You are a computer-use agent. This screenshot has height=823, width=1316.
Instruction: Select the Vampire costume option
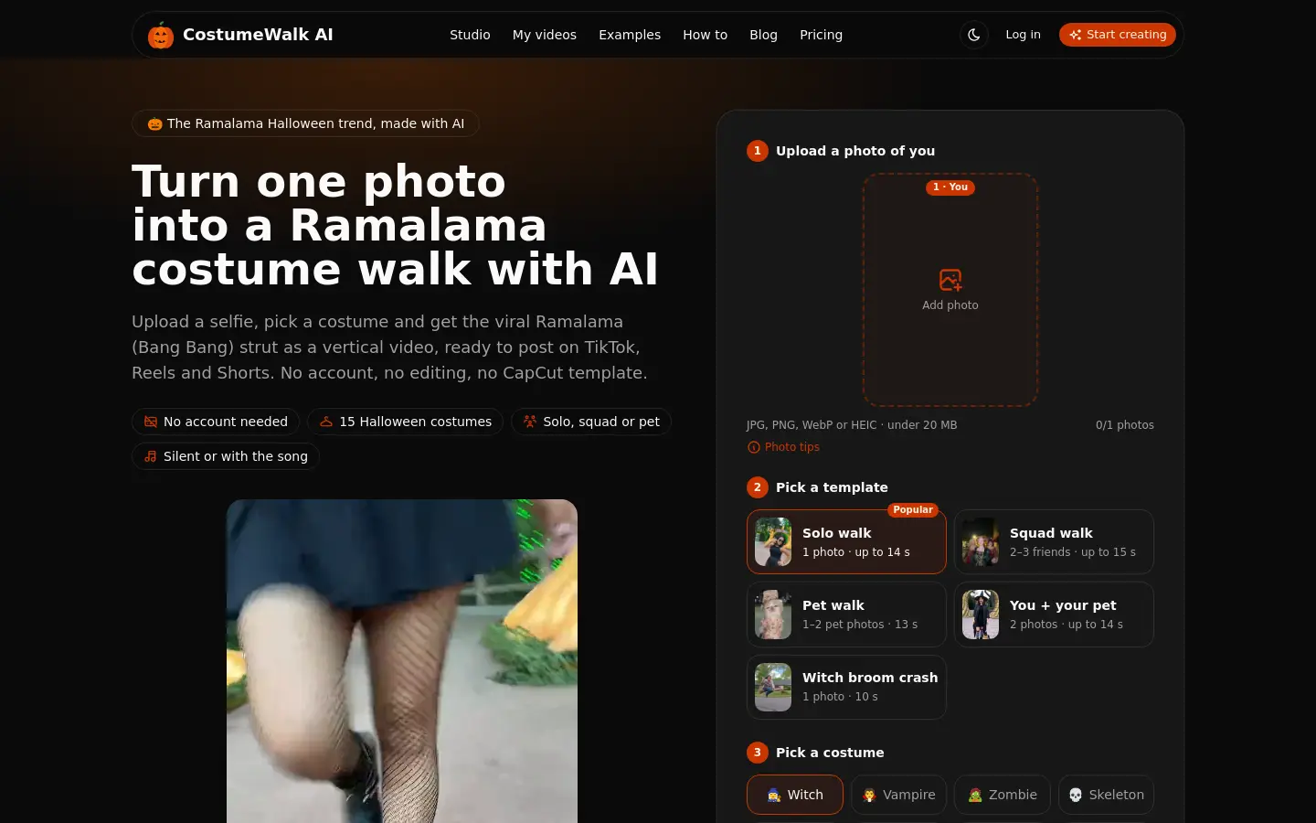pos(899,795)
